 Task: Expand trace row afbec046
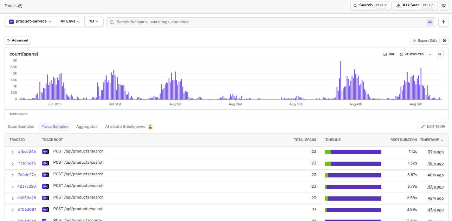tap(13, 152)
